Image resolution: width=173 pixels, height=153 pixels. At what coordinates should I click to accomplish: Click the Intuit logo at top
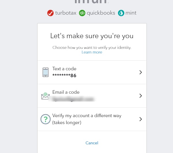pyautogui.click(x=91, y=1)
